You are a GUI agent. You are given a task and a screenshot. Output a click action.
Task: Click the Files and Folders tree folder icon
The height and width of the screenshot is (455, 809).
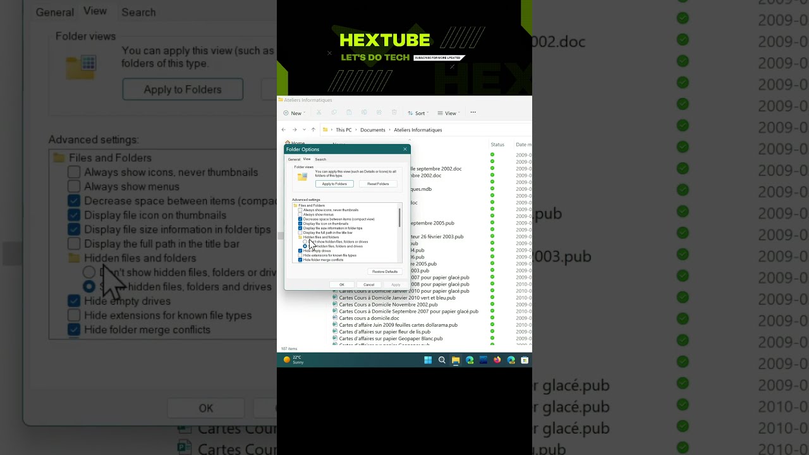[295, 205]
